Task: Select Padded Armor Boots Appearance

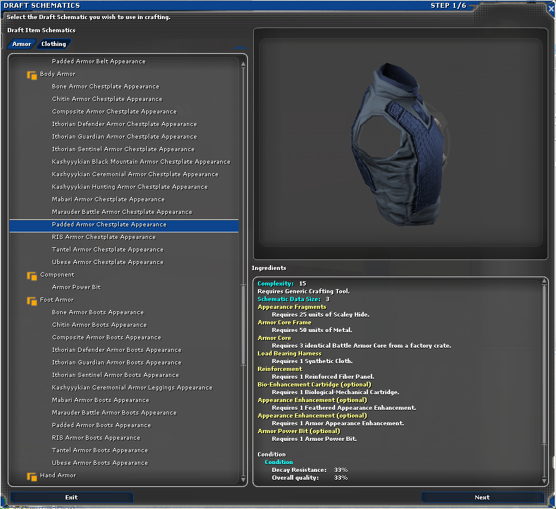Action: 102,425
